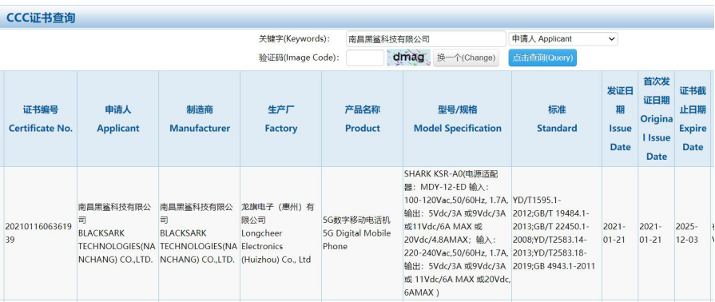Click the Factory column header

pyautogui.click(x=281, y=119)
